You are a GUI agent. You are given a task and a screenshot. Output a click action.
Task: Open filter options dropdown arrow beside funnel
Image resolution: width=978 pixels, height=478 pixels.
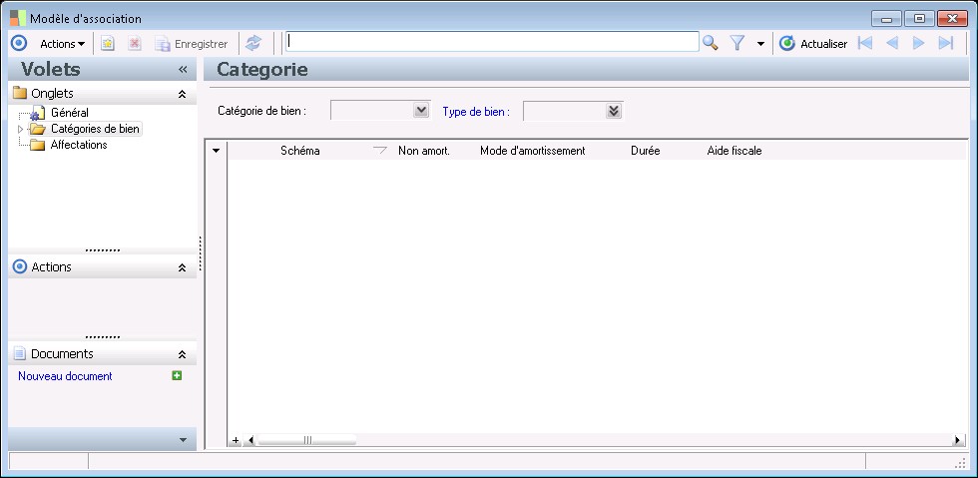760,44
